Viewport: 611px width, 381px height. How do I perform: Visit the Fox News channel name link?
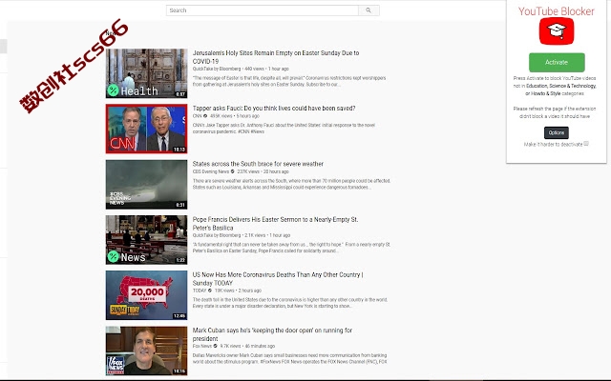(x=202, y=346)
